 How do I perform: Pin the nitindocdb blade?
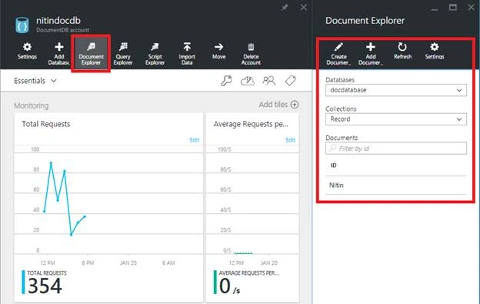285,8
